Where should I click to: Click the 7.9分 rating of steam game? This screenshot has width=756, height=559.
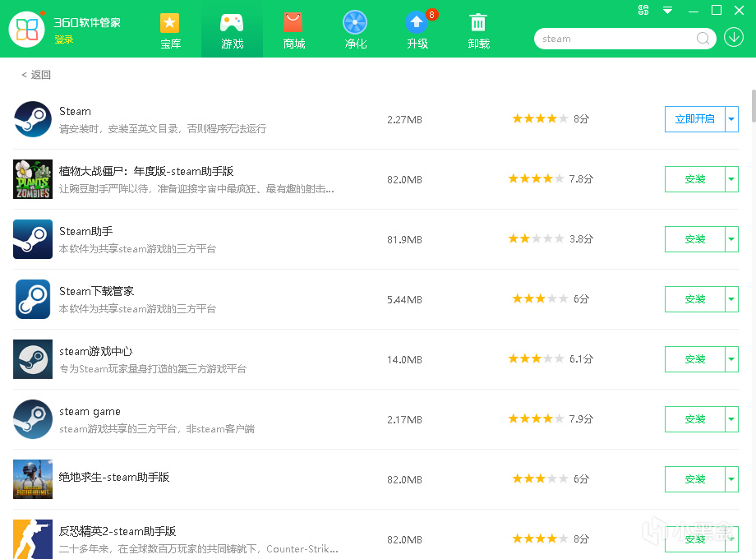click(551, 418)
